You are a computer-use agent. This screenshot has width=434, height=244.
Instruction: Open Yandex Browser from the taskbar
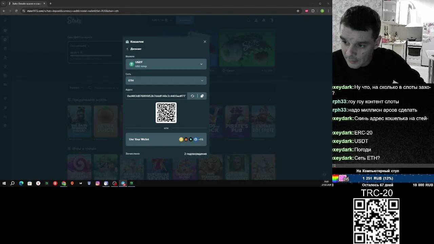pos(38,183)
